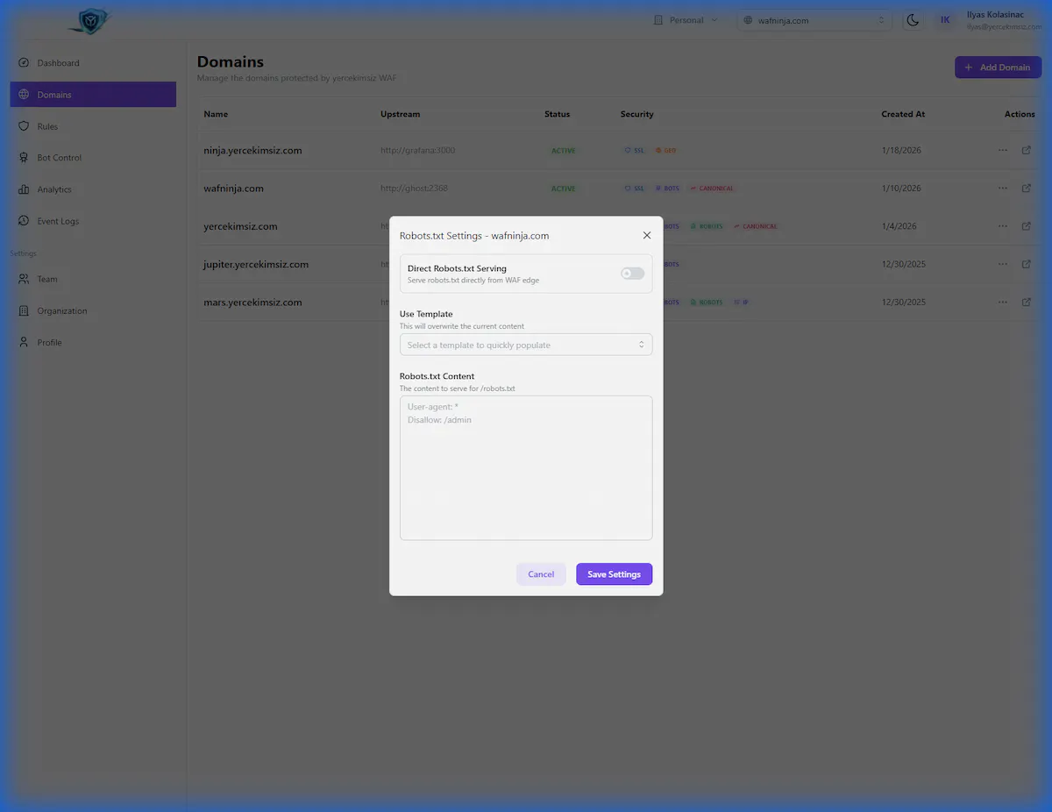This screenshot has width=1052, height=812.
Task: Open more actions for ninja.yercekimsiz.com row
Action: pos(1003,150)
